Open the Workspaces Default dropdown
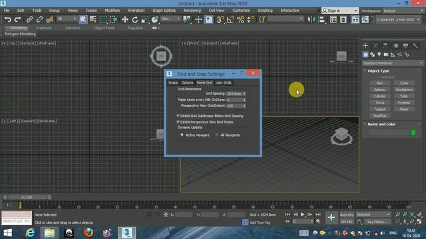The width and height of the screenshot is (426, 239). (x=403, y=11)
